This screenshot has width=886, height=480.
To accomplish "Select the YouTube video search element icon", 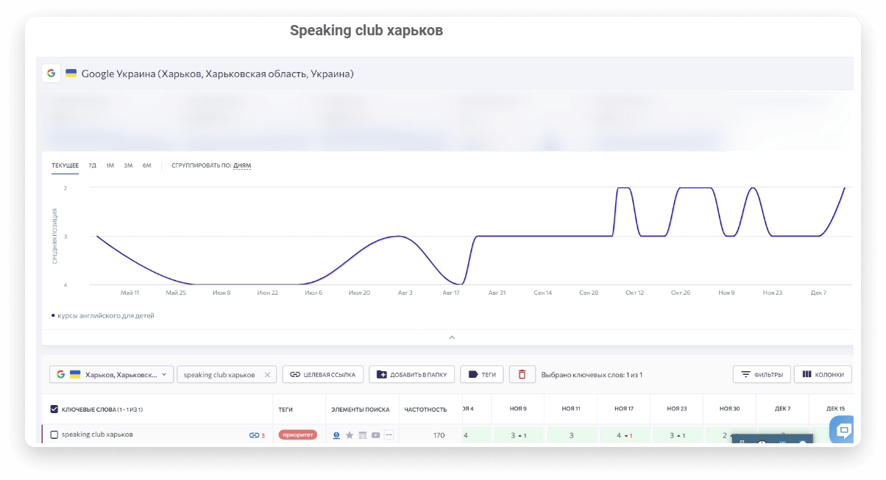I will (x=375, y=434).
